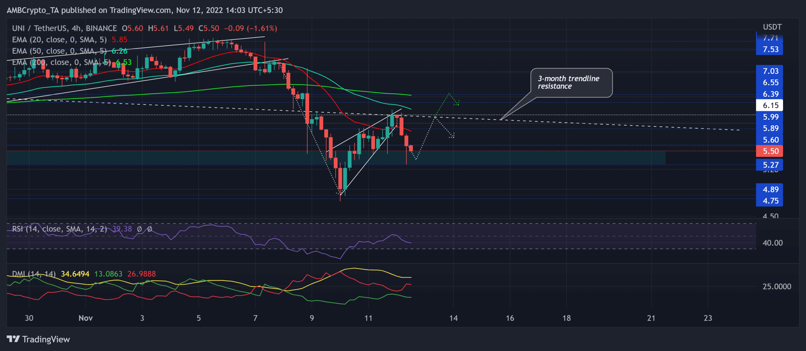The height and width of the screenshot is (351, 806).
Task: Click the date label 23 on time axis
Action: click(x=708, y=318)
